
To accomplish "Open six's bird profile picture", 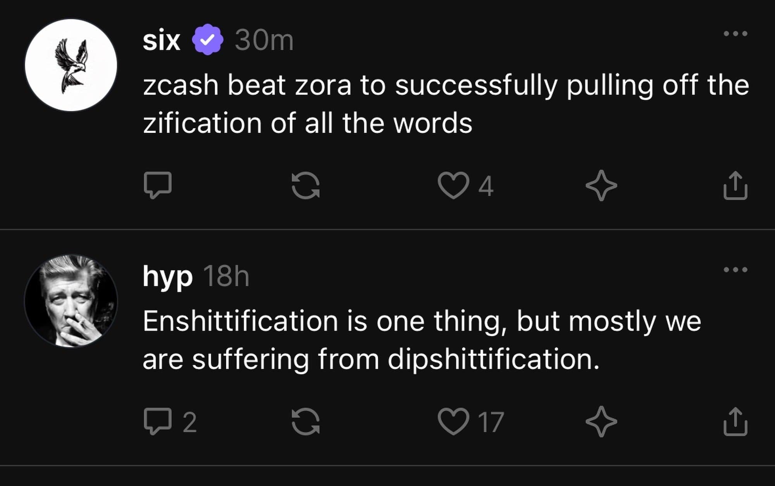I will point(71,65).
